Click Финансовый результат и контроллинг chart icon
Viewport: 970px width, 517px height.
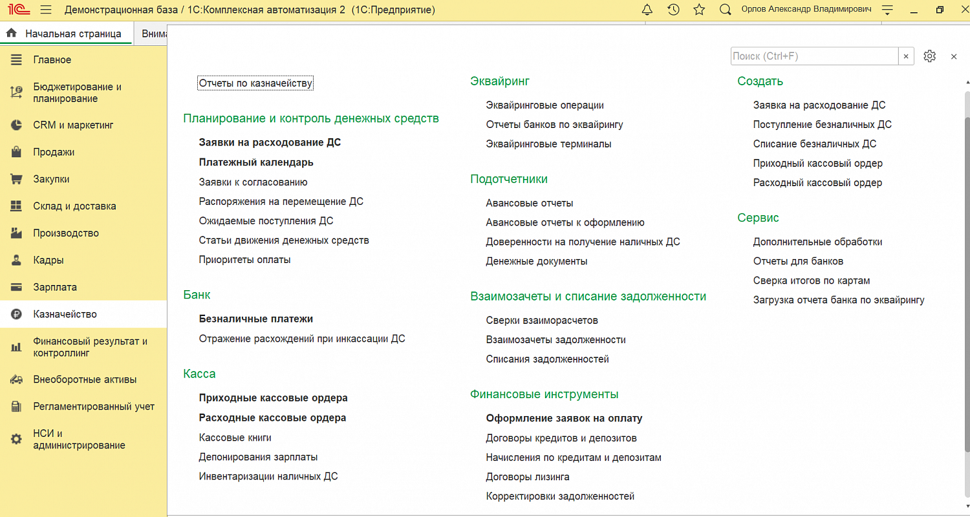17,347
